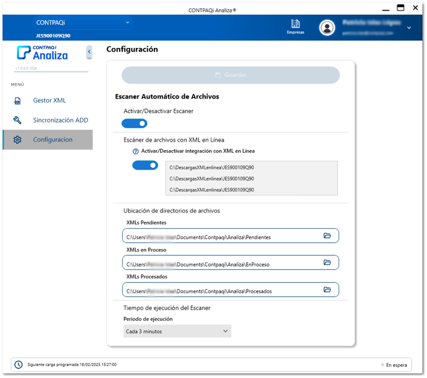Screen dimensions: 427x378
Task: Collapse the sidebar with the arrow button
Action: tap(89, 52)
